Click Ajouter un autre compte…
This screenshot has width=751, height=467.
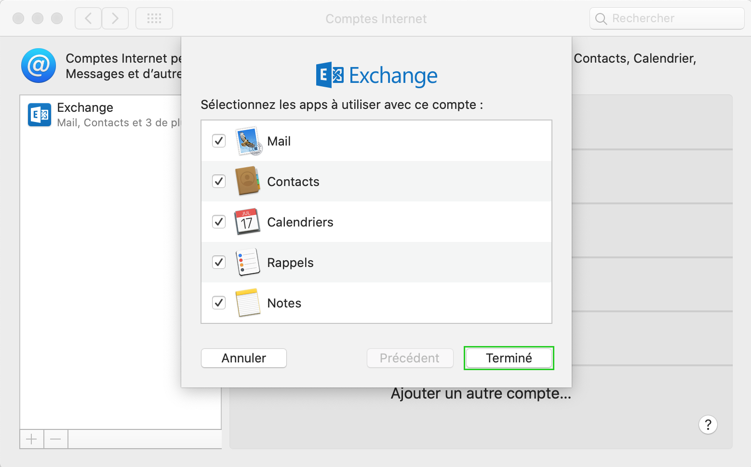click(481, 394)
